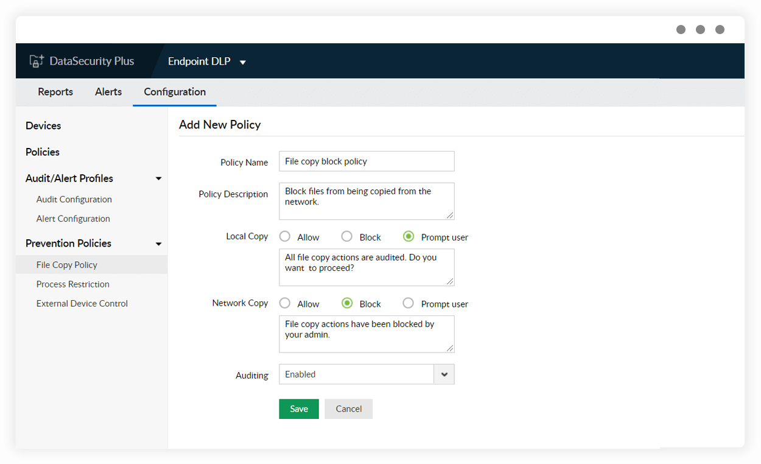Open Process Restriction settings
This screenshot has width=761, height=464.
click(x=72, y=284)
